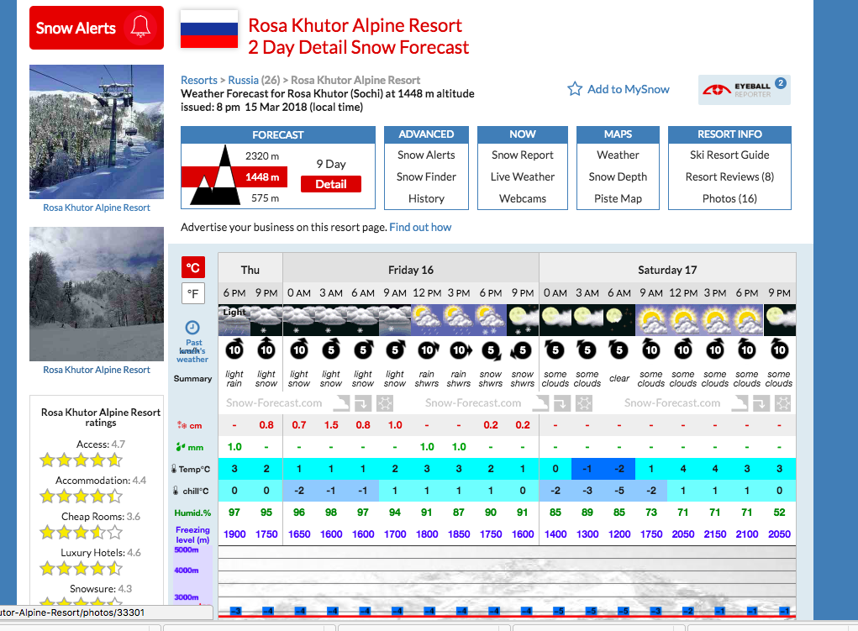858x631 pixels.
Task: Click the red Snow Alerts bell button
Action: click(97, 28)
